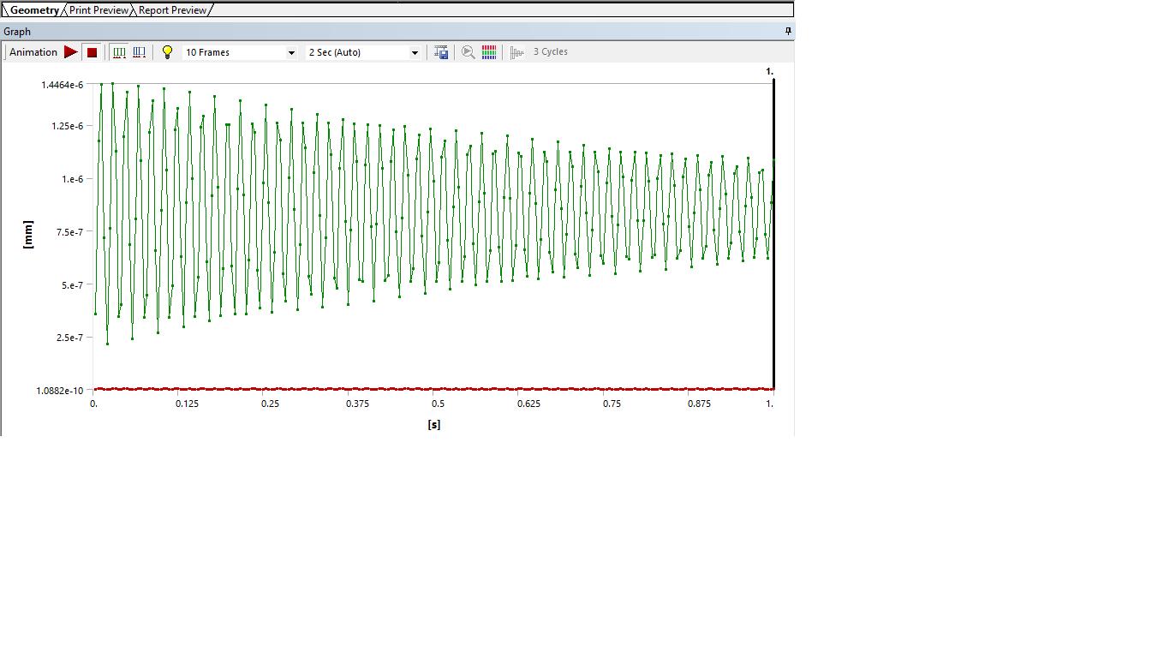Image resolution: width=1170 pixels, height=658 pixels.
Task: Click the Animation toolbar label
Action: (x=33, y=52)
